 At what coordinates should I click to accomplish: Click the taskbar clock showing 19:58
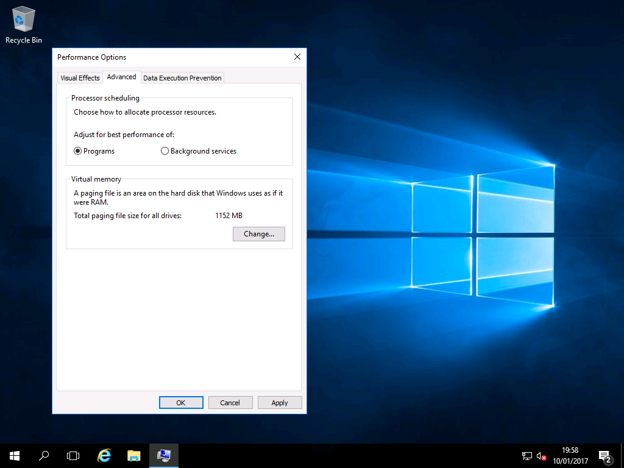click(x=570, y=456)
